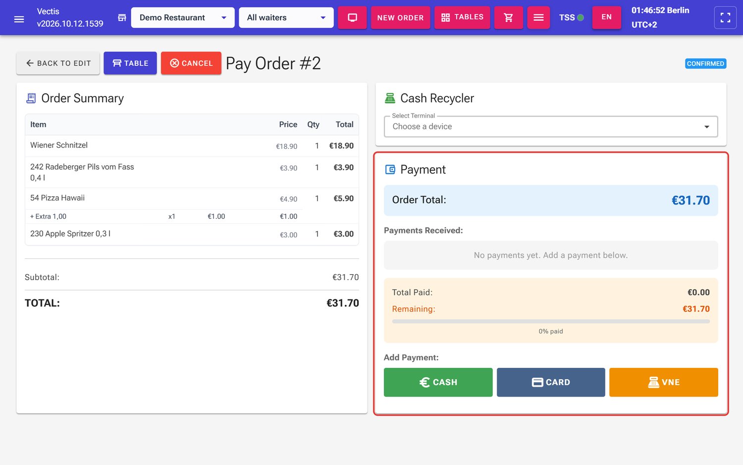Click the Total Paid €0.00 value
743x465 pixels.
click(698, 292)
